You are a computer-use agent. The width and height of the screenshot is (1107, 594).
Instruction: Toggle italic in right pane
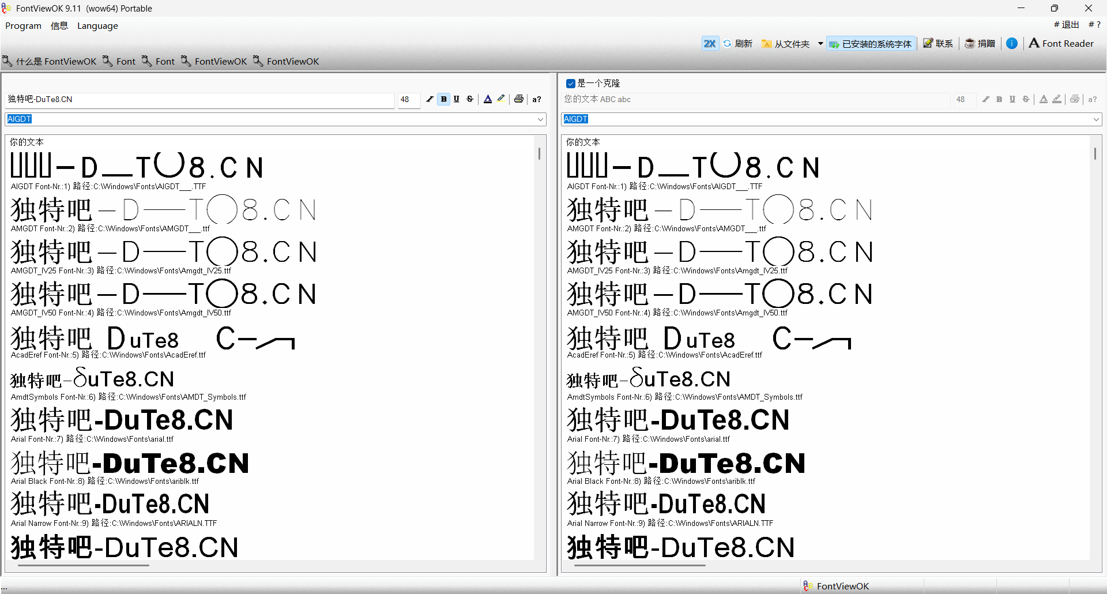(x=986, y=99)
